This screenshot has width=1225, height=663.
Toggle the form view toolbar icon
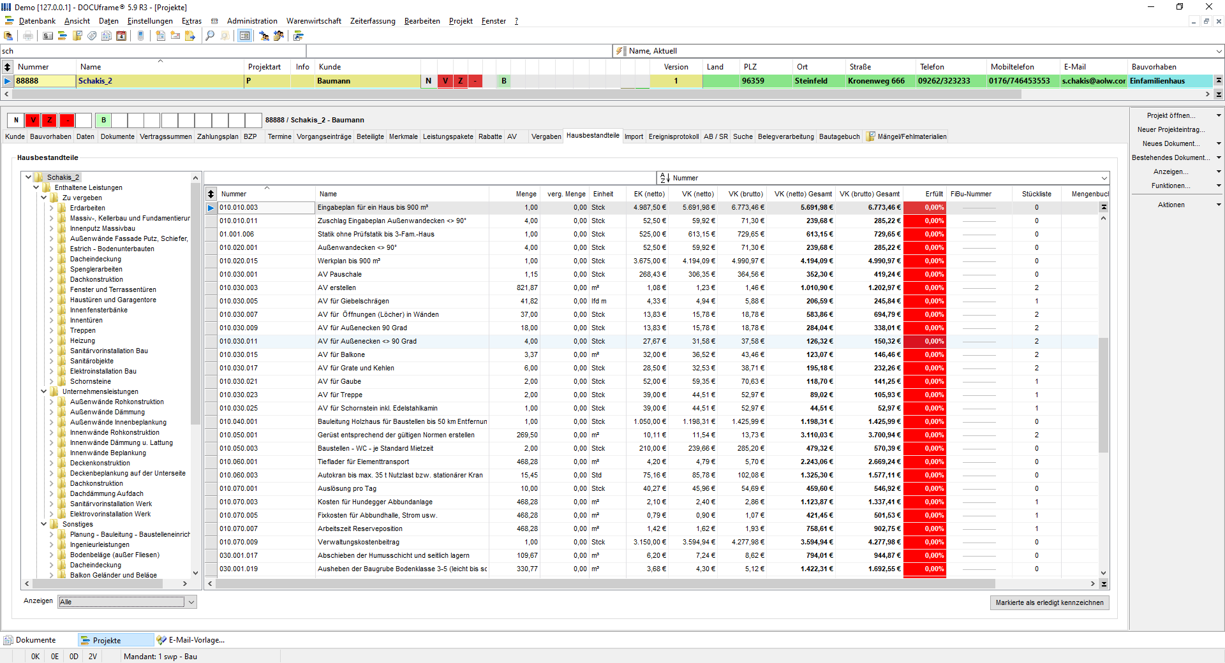pyautogui.click(x=244, y=36)
